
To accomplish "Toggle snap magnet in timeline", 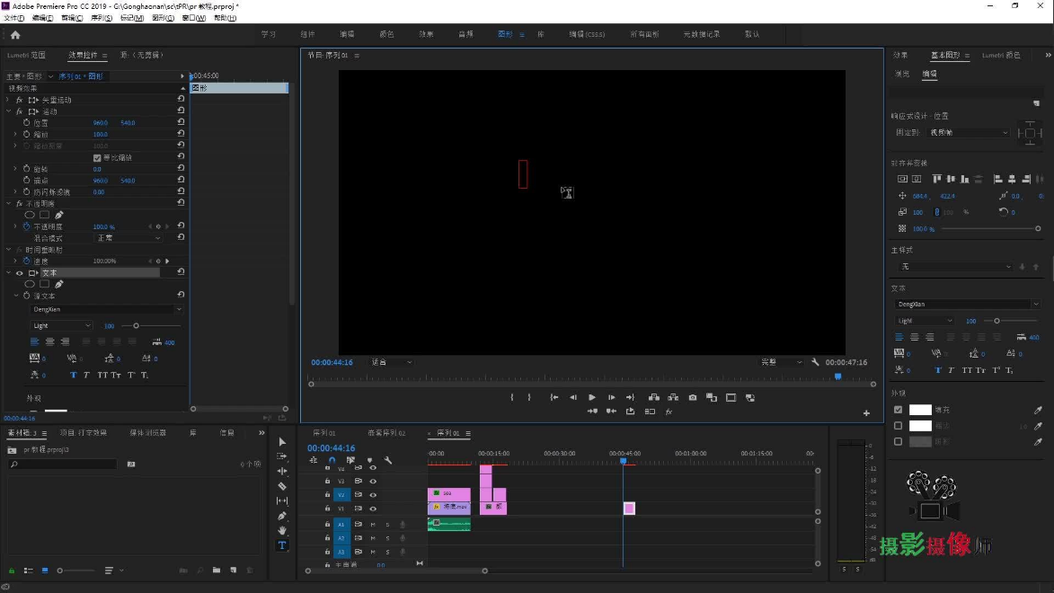I will (x=332, y=460).
